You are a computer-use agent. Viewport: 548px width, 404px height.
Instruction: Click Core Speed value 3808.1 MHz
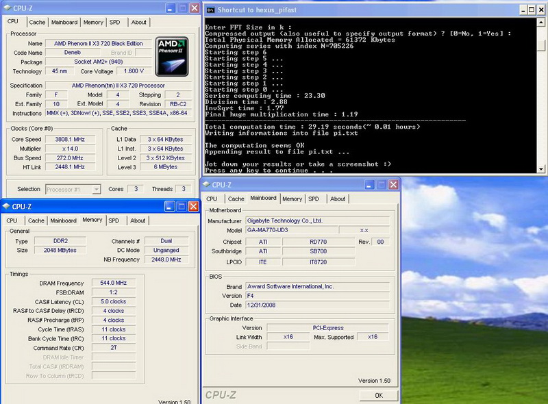70,139
